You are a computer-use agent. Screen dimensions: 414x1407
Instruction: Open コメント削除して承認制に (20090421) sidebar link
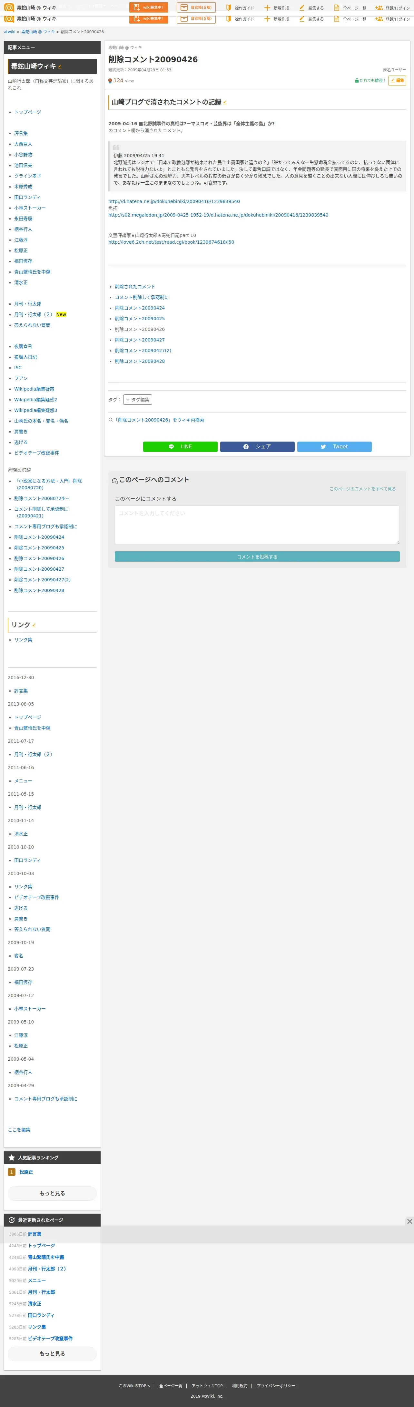coord(42,512)
